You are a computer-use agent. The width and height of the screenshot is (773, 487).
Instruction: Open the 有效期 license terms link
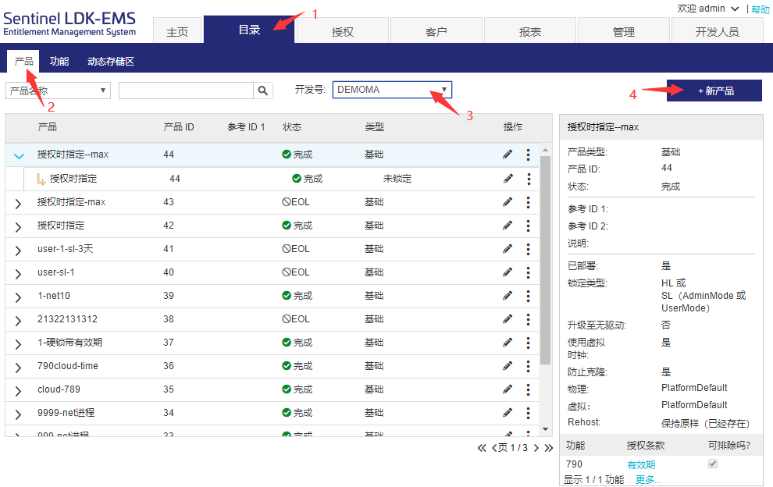coord(641,465)
